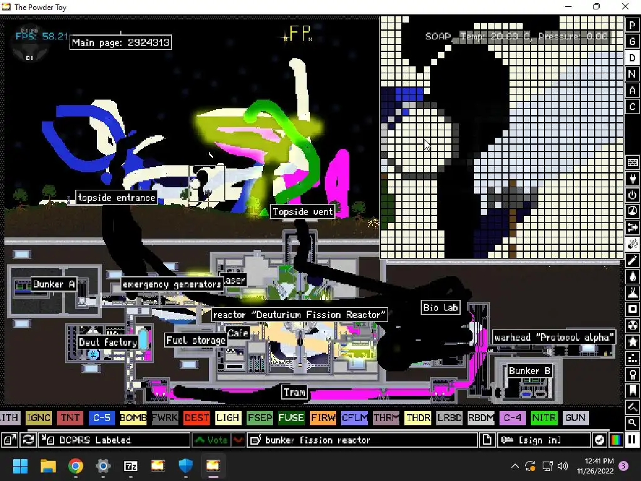This screenshot has height=481, width=641.
Task: Edit tags bunker fission reactor
Action: tap(362, 440)
